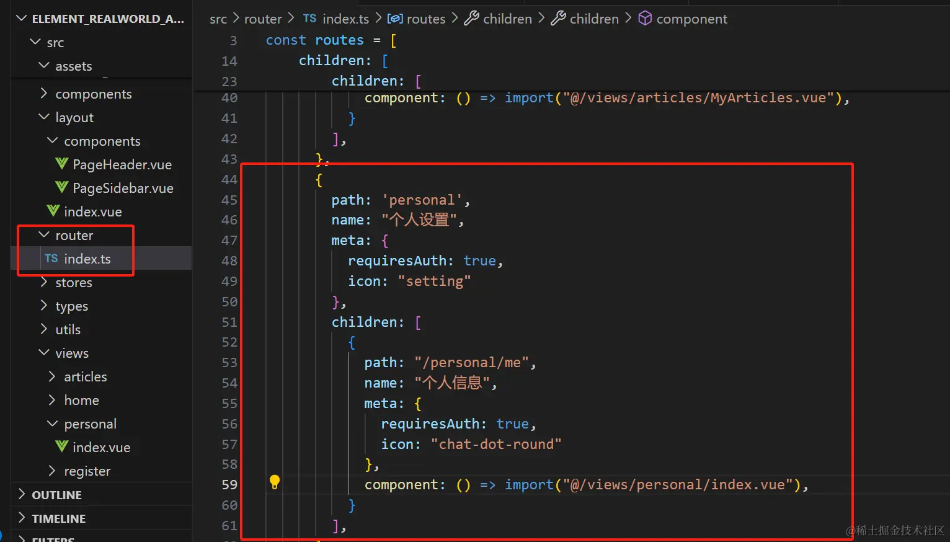
Task: Click the children keyword on line 51
Action: point(364,322)
